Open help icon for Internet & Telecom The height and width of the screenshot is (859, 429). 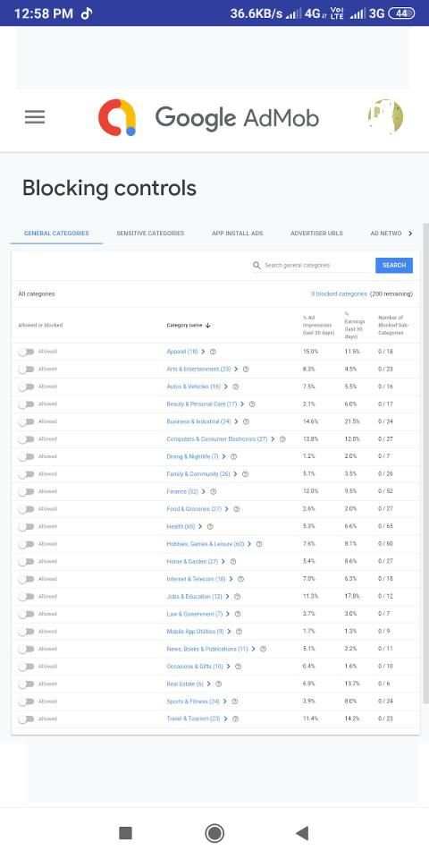[240, 579]
